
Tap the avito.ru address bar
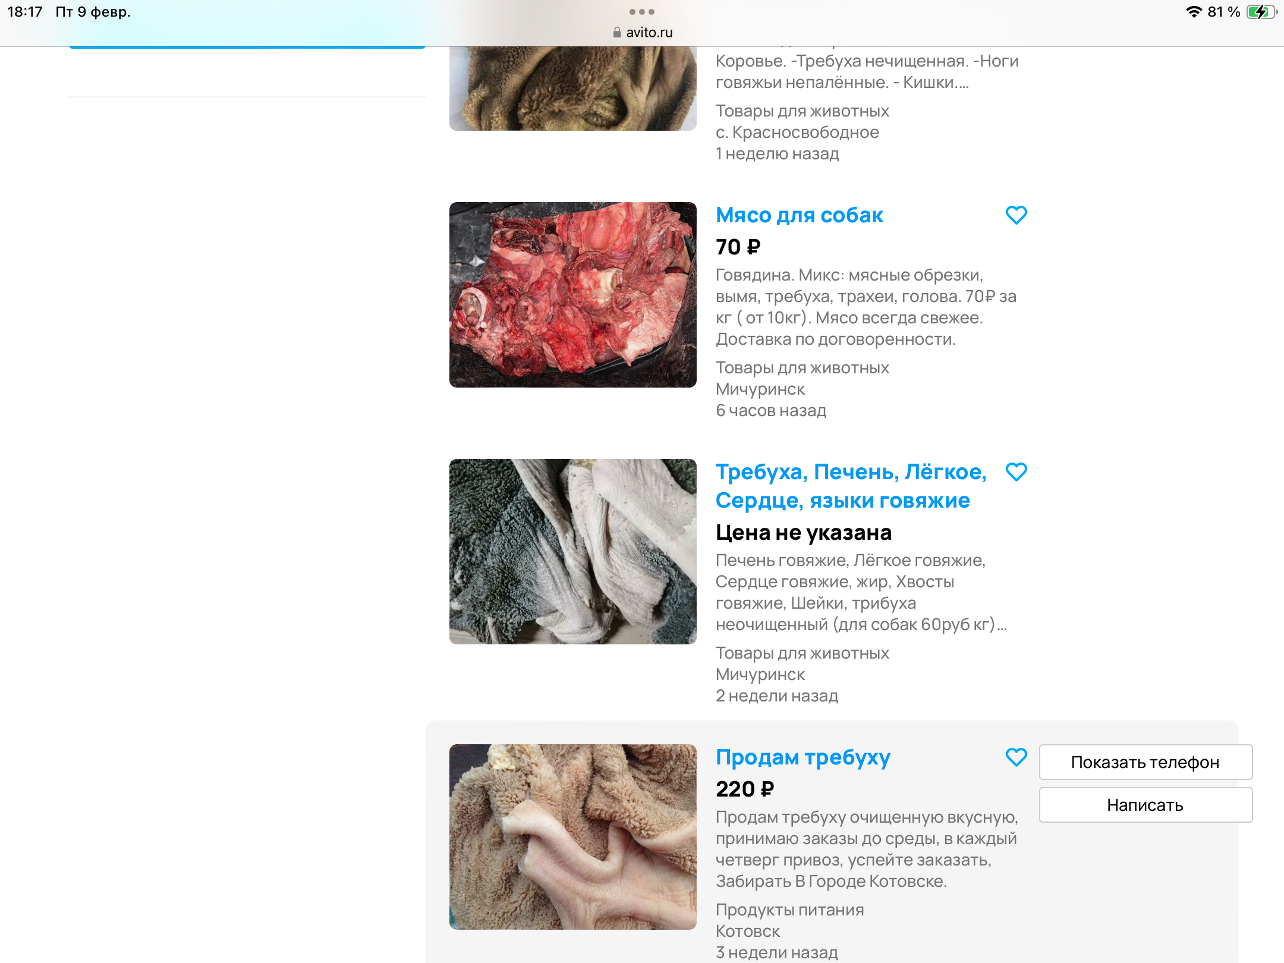649,33
